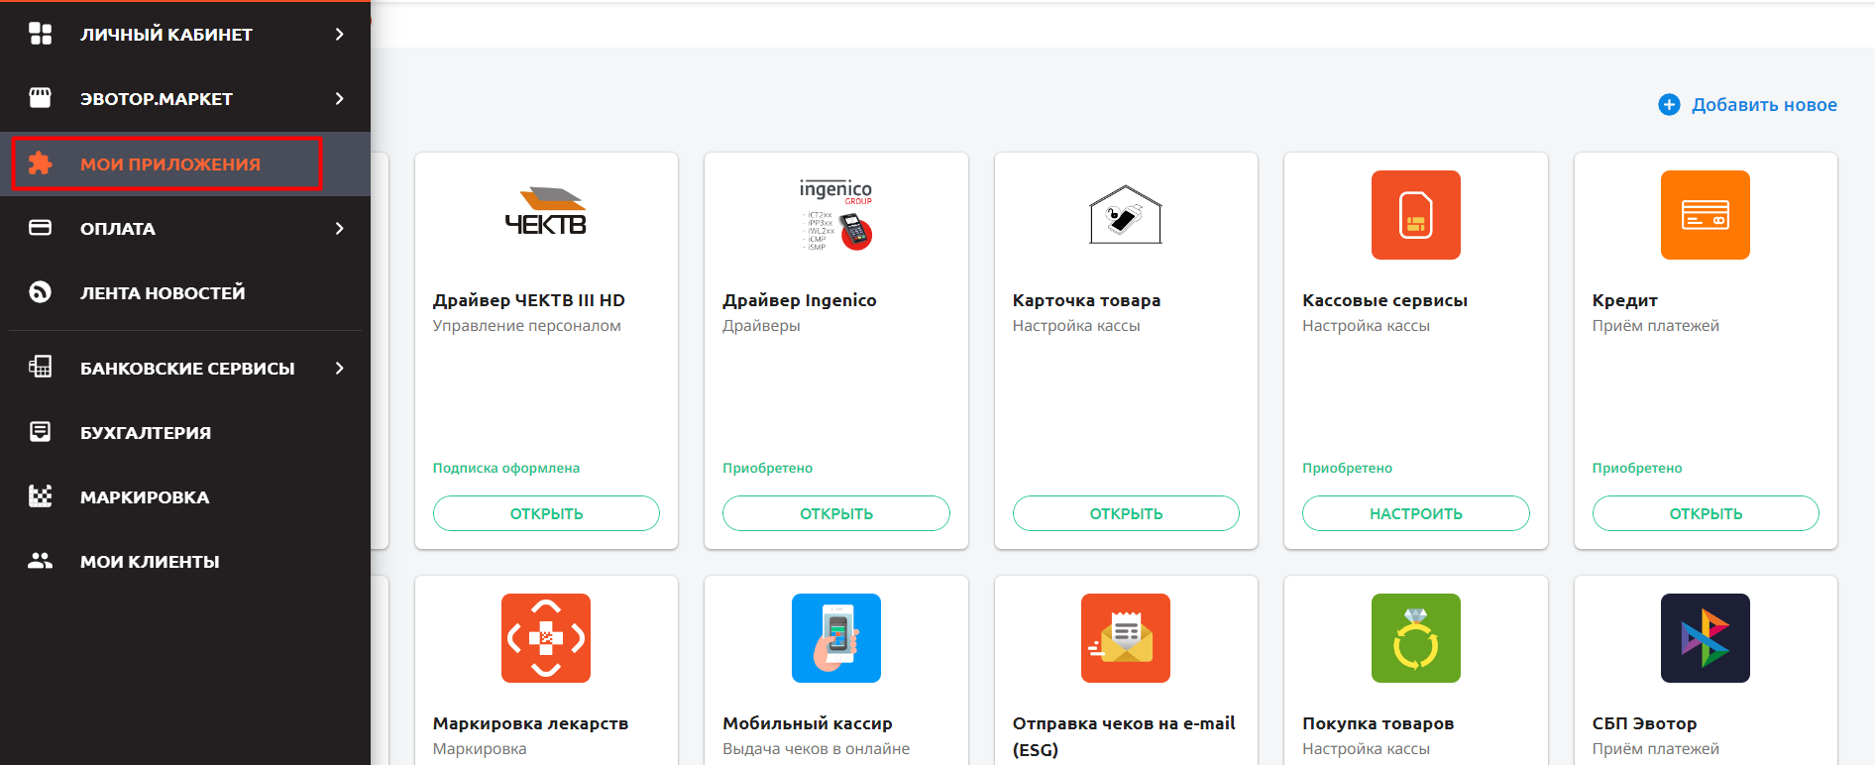Click Приобретено status on Драйвер Ingenico
This screenshot has width=1875, height=765.
coord(767,468)
